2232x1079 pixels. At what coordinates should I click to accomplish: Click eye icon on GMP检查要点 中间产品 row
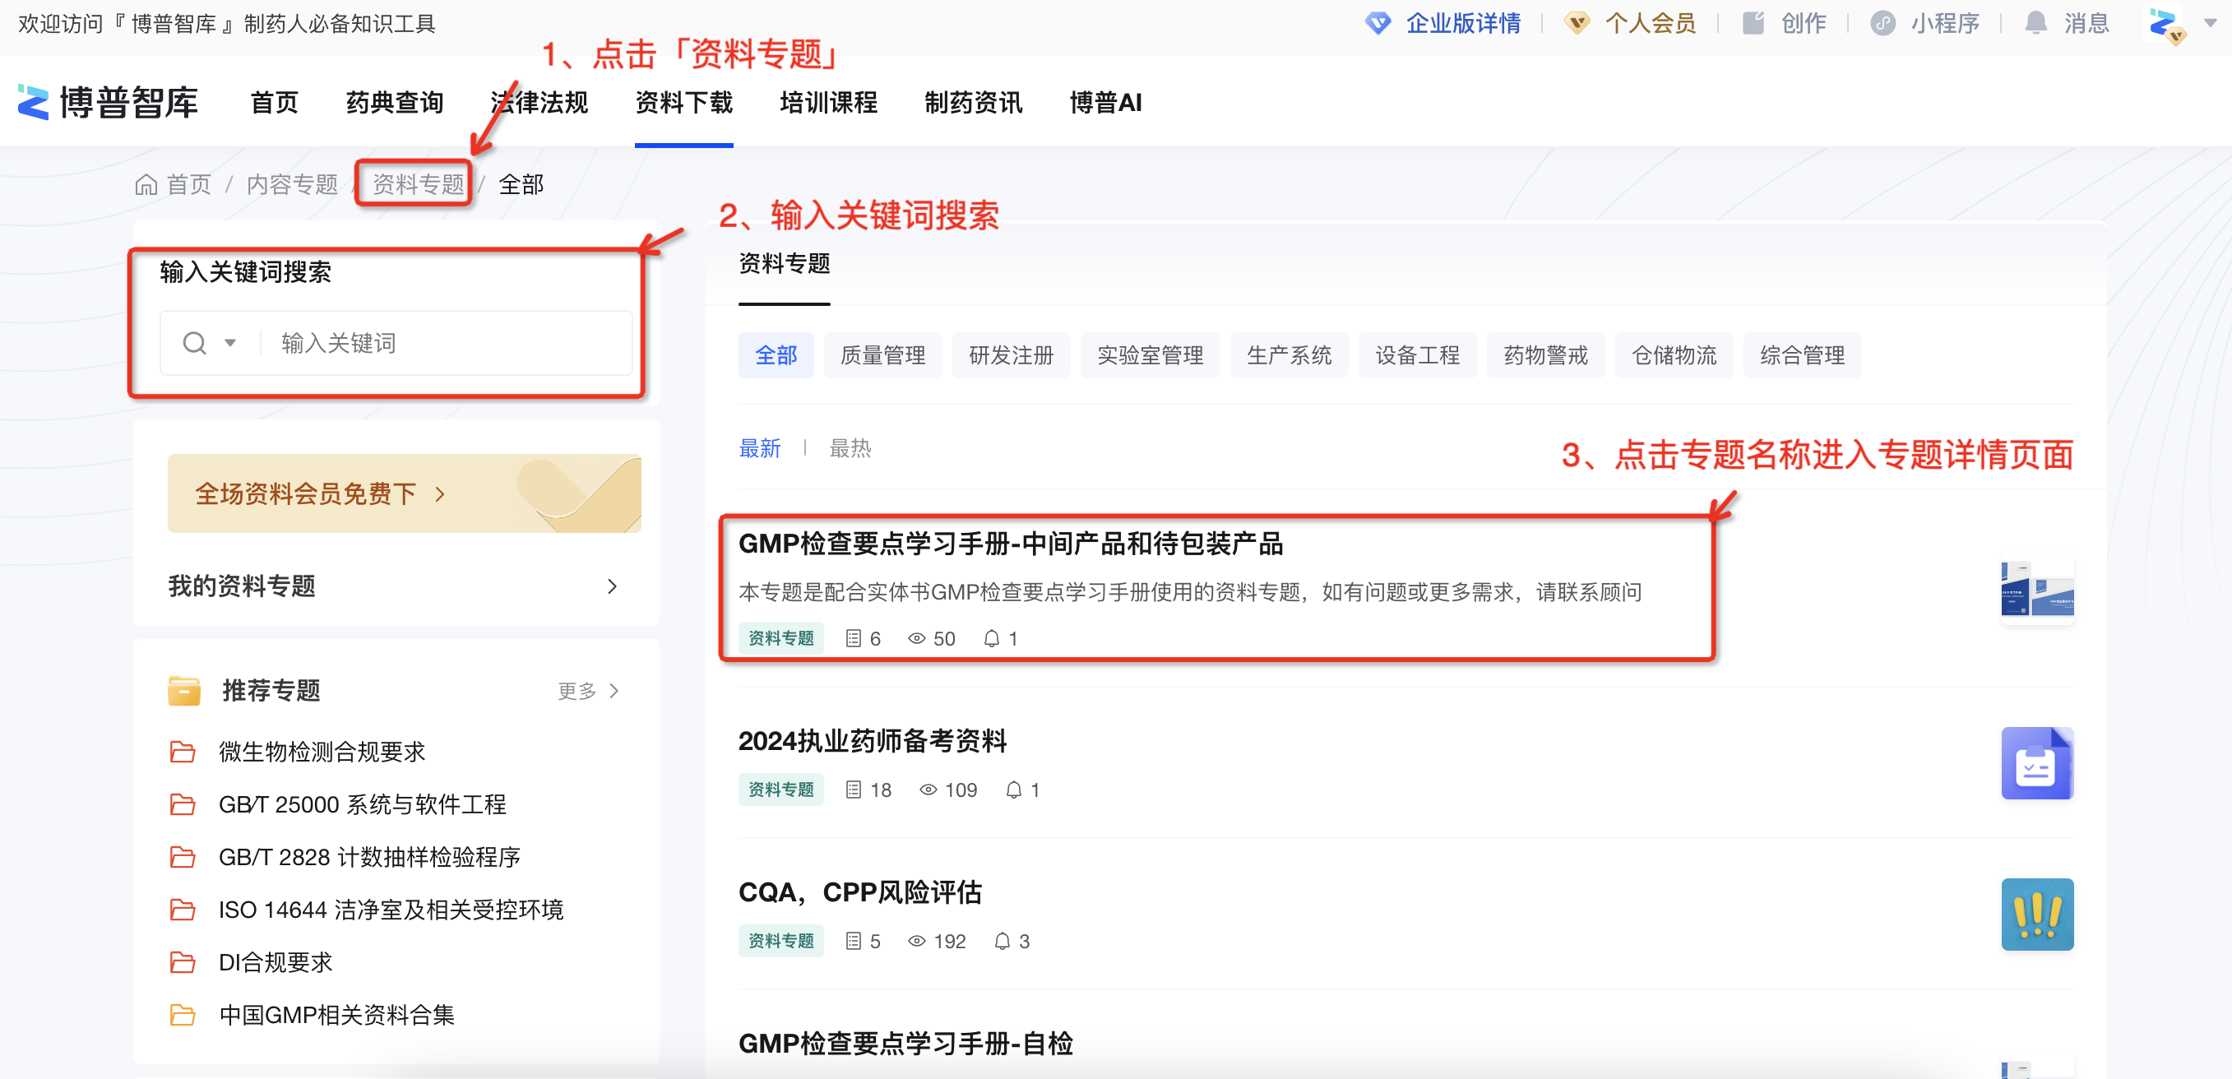[x=917, y=640]
